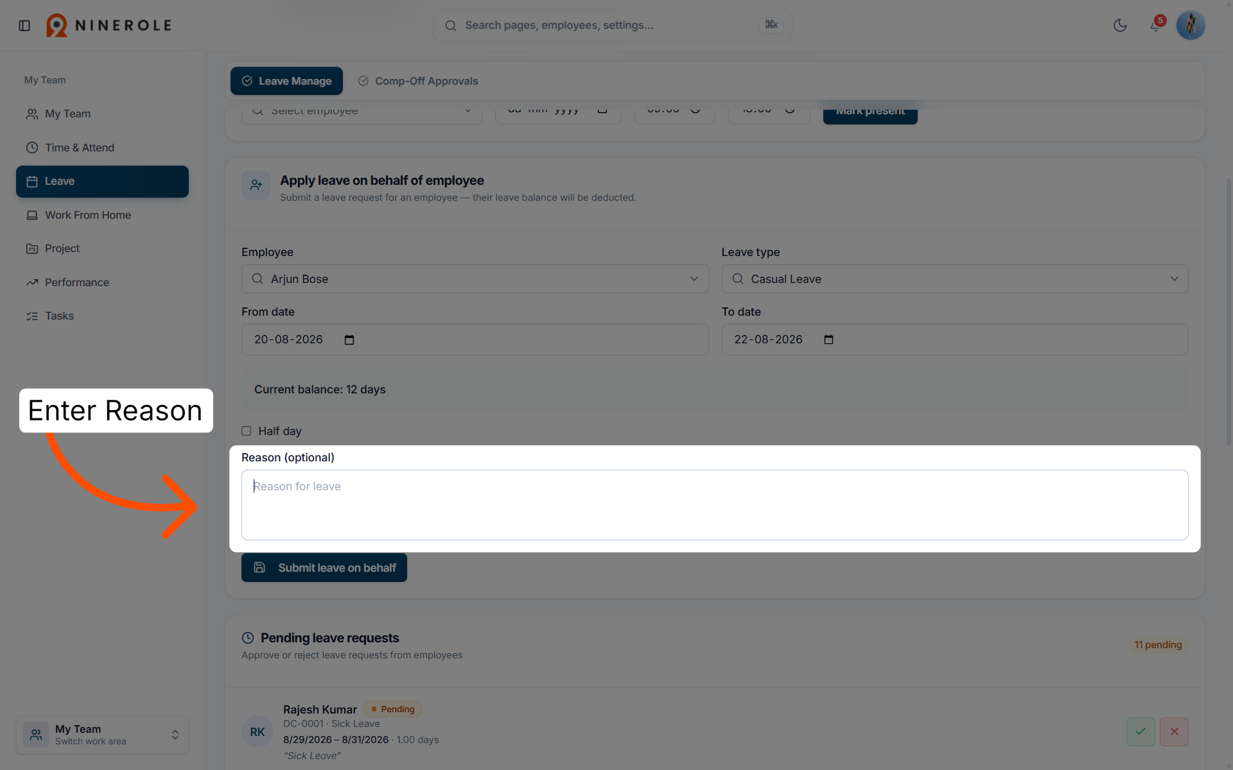Switch to Comp-Off Approvals tab
Screen dimensions: 1233x770
pyautogui.click(x=418, y=81)
